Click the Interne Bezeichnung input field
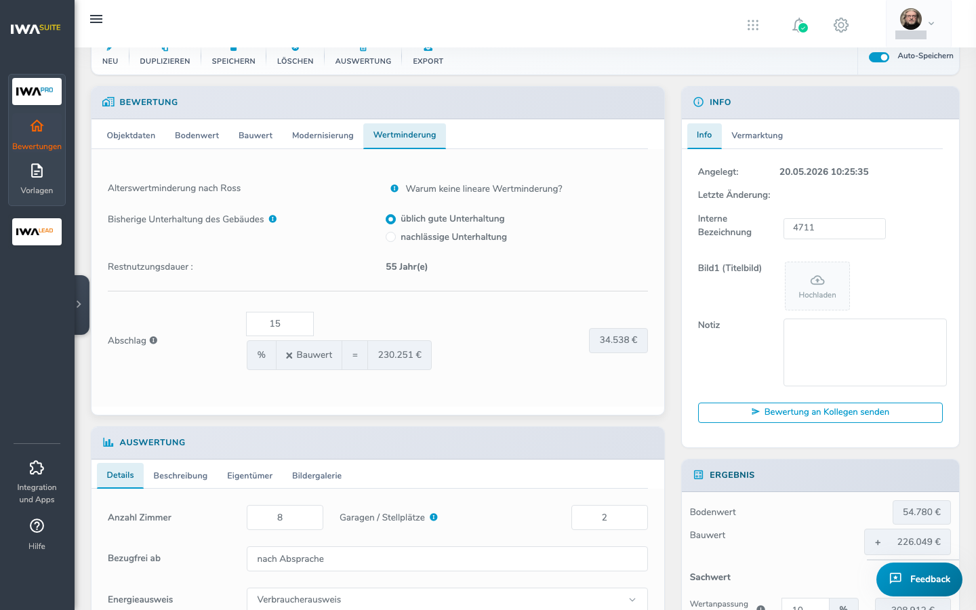976x610 pixels. 834,228
